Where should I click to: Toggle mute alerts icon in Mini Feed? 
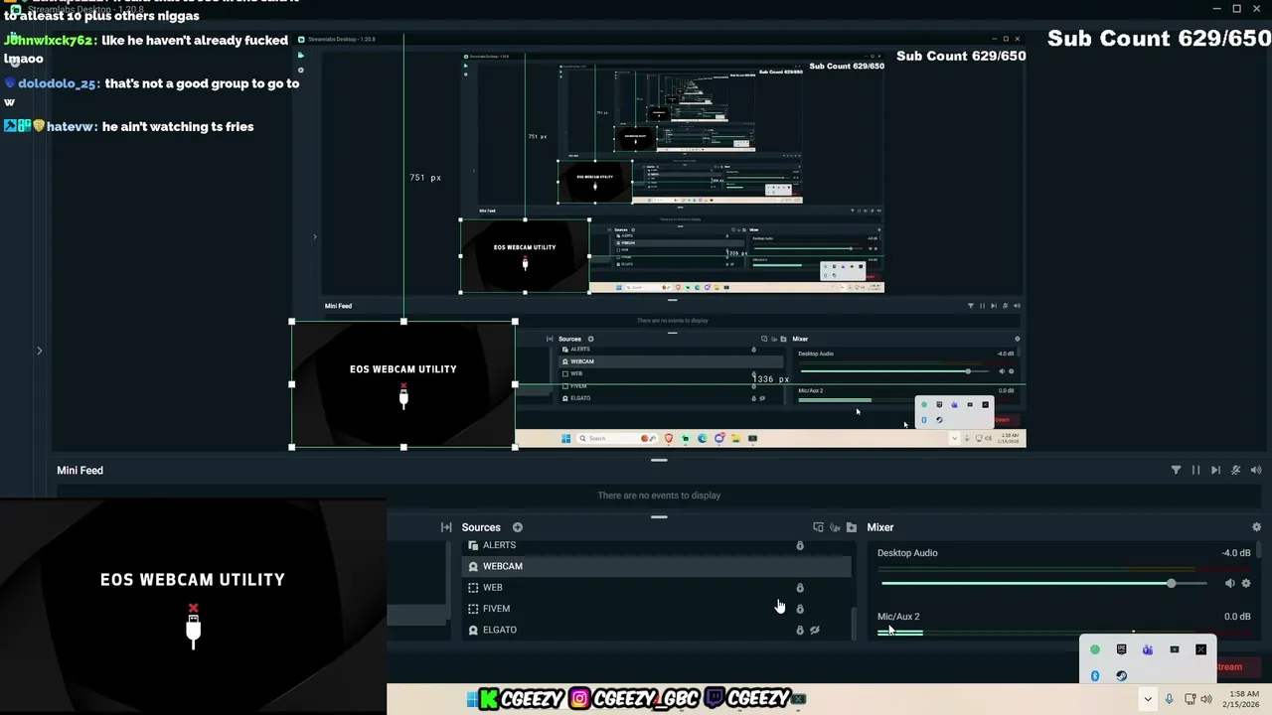tap(1236, 471)
